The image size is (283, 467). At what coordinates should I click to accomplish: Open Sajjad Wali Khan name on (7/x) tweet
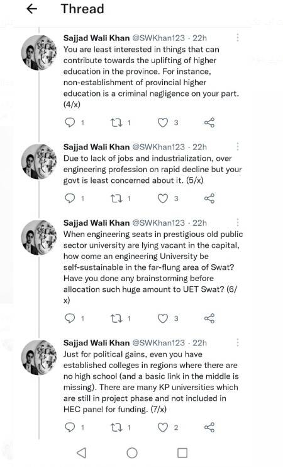tap(96, 343)
